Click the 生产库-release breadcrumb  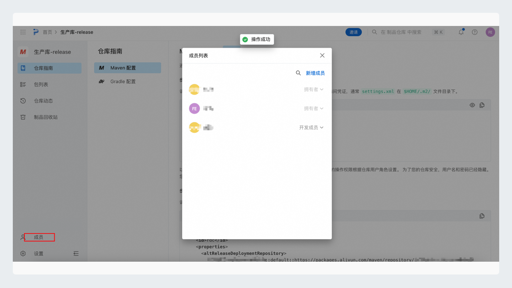click(77, 32)
